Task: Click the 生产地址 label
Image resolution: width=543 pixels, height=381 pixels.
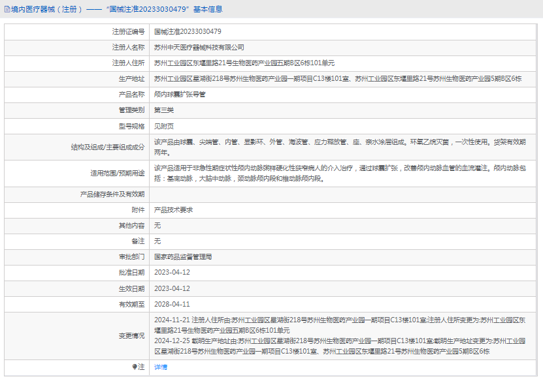Action: tap(131, 79)
